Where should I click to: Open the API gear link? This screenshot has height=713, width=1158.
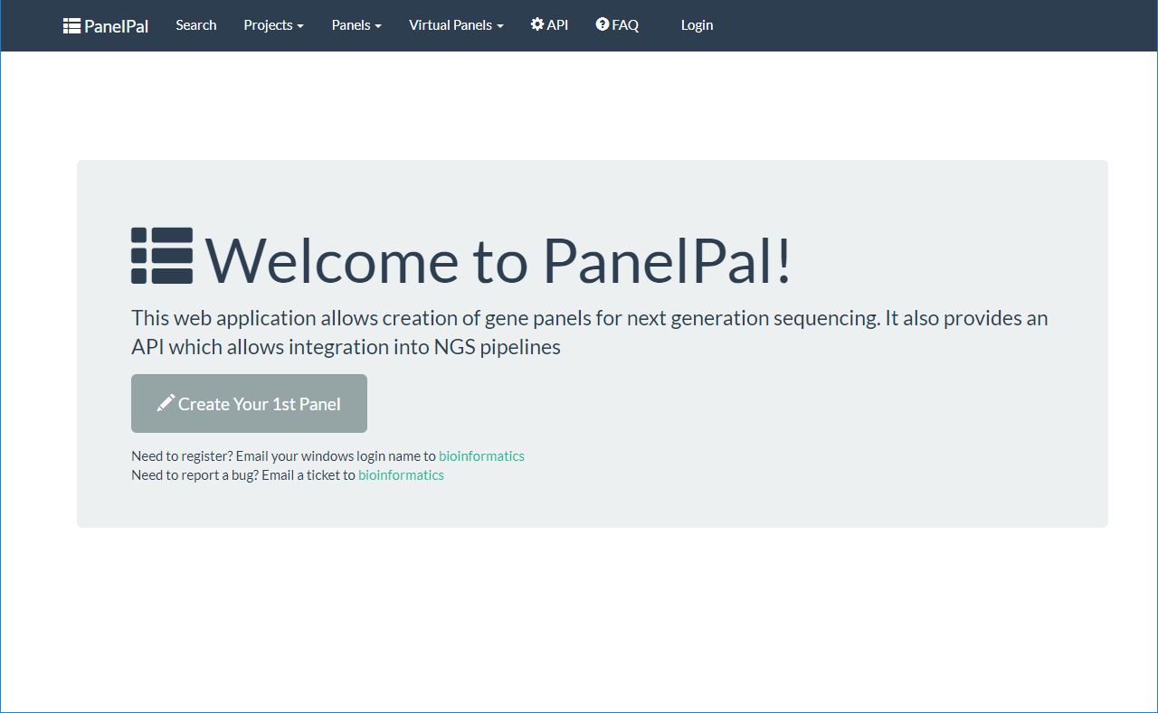coord(549,25)
